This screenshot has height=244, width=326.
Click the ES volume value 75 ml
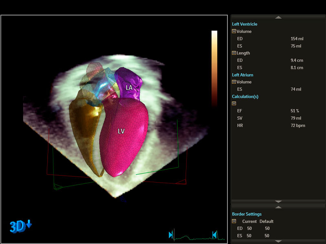(296, 46)
